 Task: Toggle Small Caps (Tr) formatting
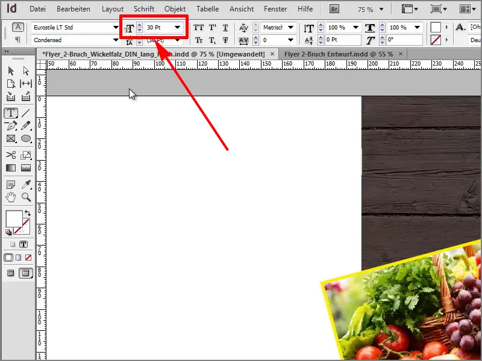tap(199, 40)
